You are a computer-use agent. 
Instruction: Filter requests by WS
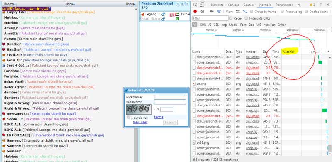click(x=259, y=25)
